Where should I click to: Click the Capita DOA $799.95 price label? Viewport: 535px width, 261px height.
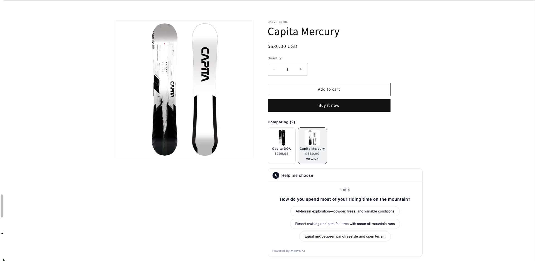[281, 154]
